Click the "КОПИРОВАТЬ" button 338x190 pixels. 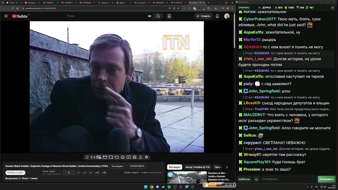point(137,166)
